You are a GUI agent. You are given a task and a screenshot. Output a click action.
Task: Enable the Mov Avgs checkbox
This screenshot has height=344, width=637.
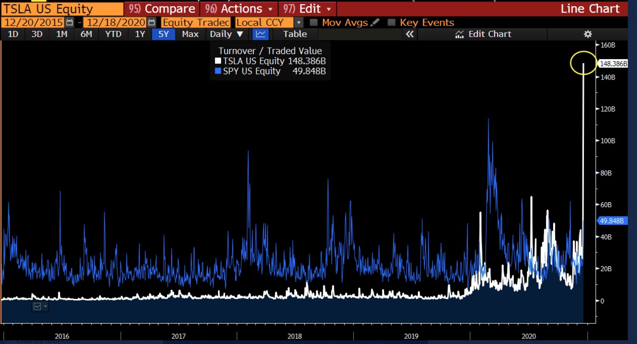click(313, 23)
